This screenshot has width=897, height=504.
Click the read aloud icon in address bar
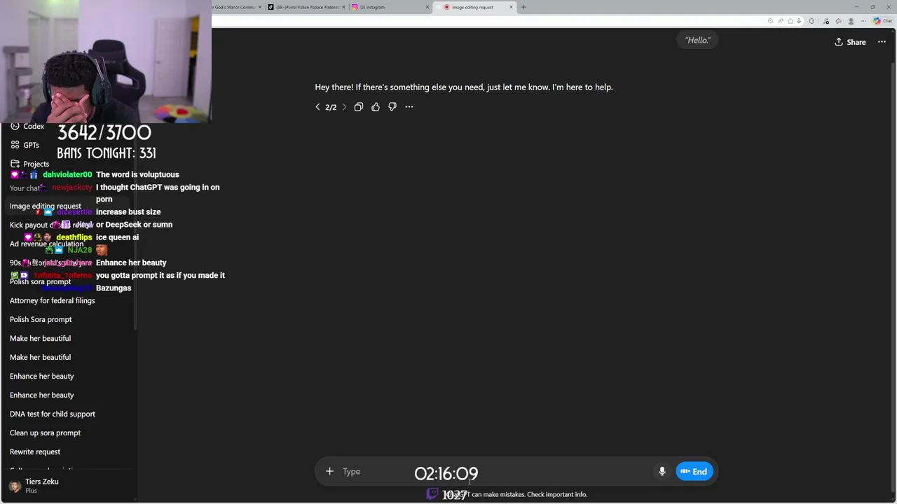pos(781,21)
